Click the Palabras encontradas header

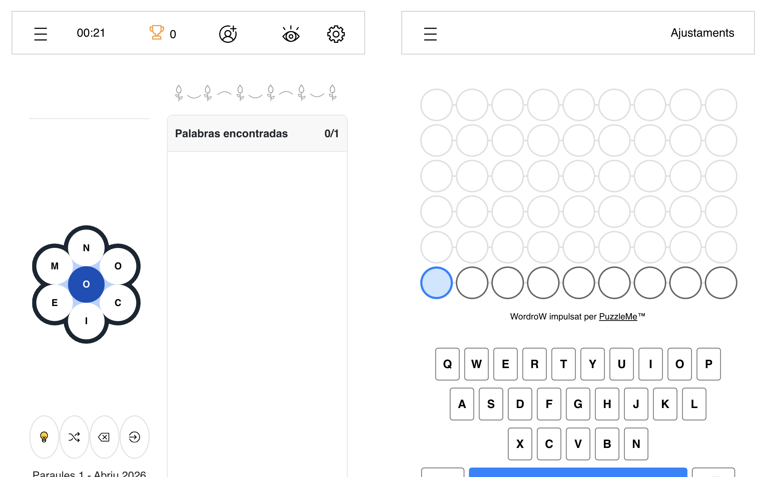pyautogui.click(x=257, y=134)
